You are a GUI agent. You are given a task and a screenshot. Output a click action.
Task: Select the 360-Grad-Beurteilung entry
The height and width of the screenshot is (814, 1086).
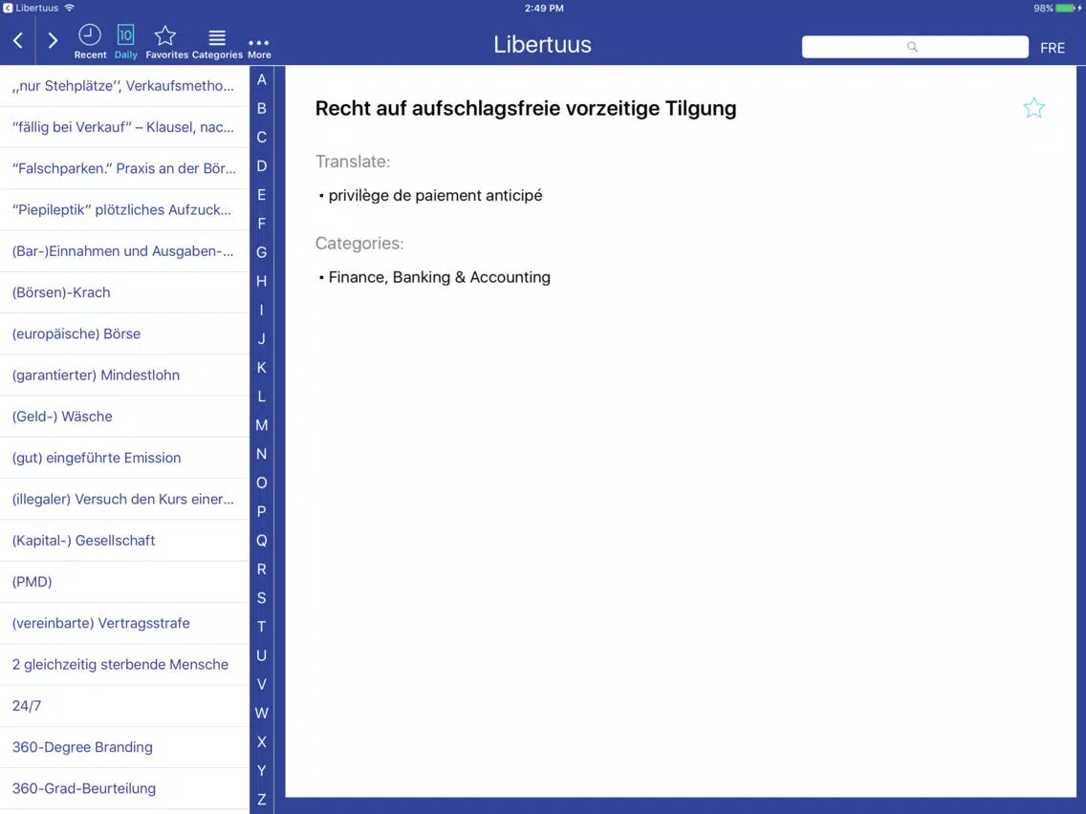tap(124, 788)
